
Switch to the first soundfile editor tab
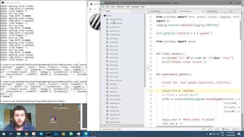(x=156, y=11)
